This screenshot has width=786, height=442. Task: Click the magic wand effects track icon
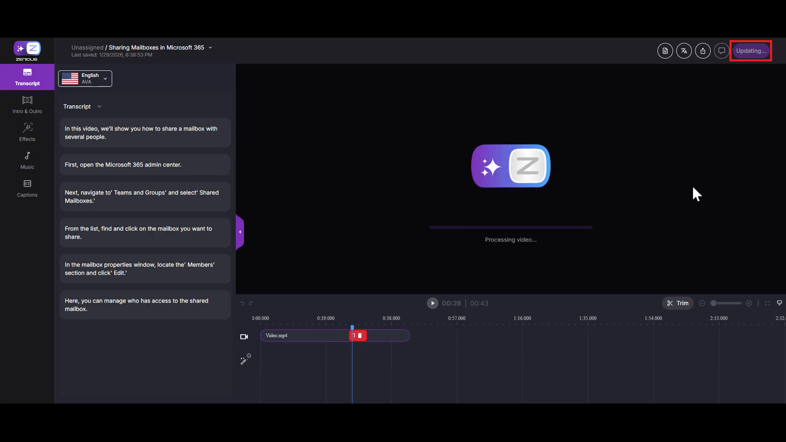coord(245,360)
